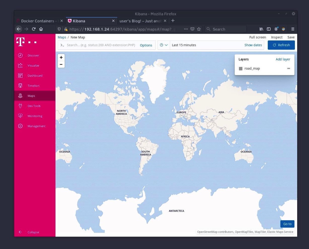
Task: Open Visualize via the chart icon
Action: (x=20, y=66)
